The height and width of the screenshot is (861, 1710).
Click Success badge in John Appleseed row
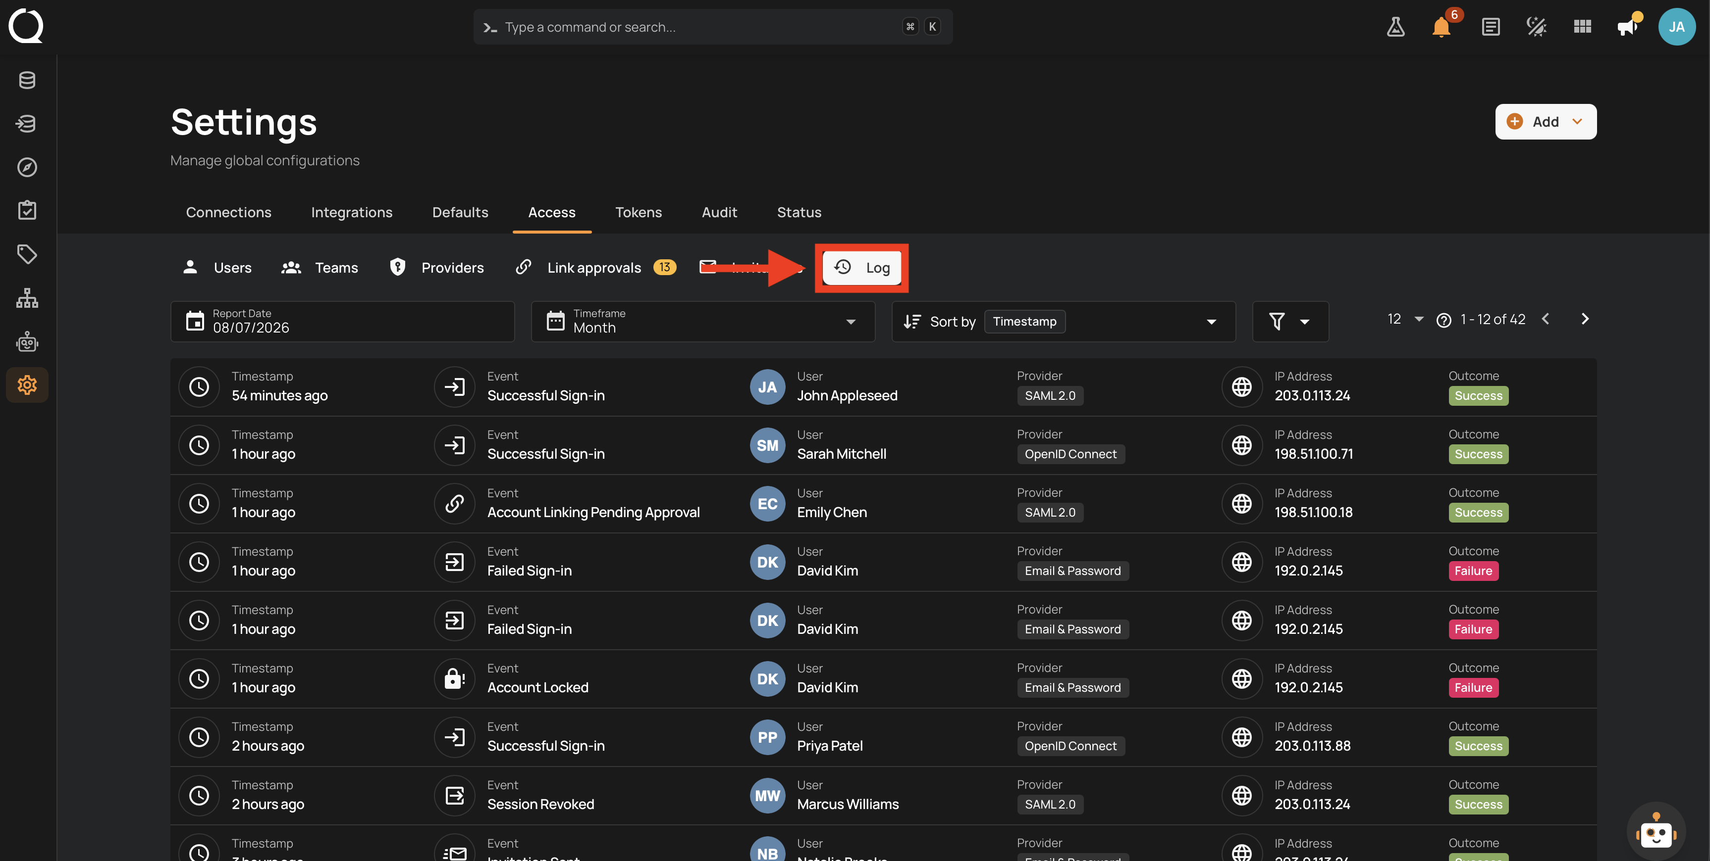(1478, 395)
